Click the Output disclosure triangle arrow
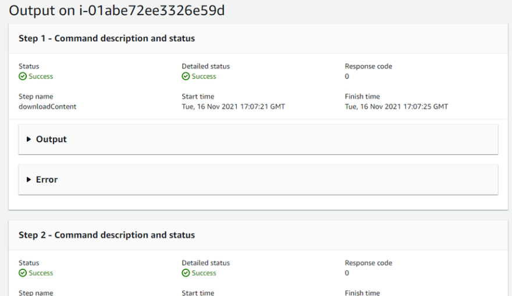 coord(29,140)
